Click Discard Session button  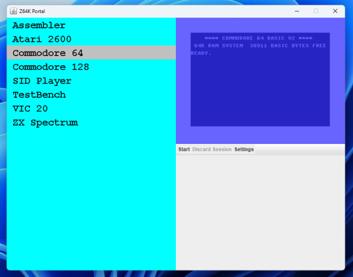(212, 149)
